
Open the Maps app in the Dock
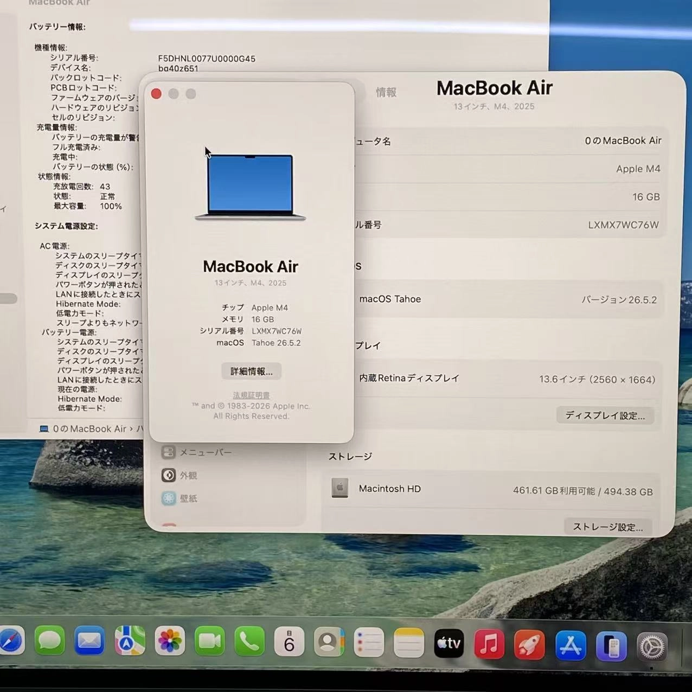click(130, 641)
